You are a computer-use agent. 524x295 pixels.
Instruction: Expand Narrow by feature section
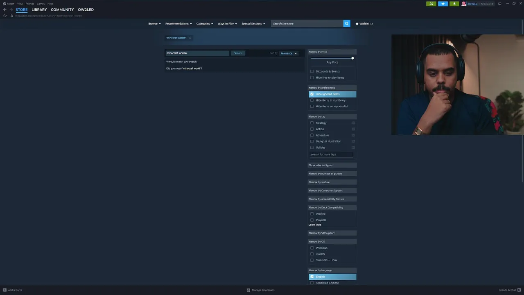[332, 182]
